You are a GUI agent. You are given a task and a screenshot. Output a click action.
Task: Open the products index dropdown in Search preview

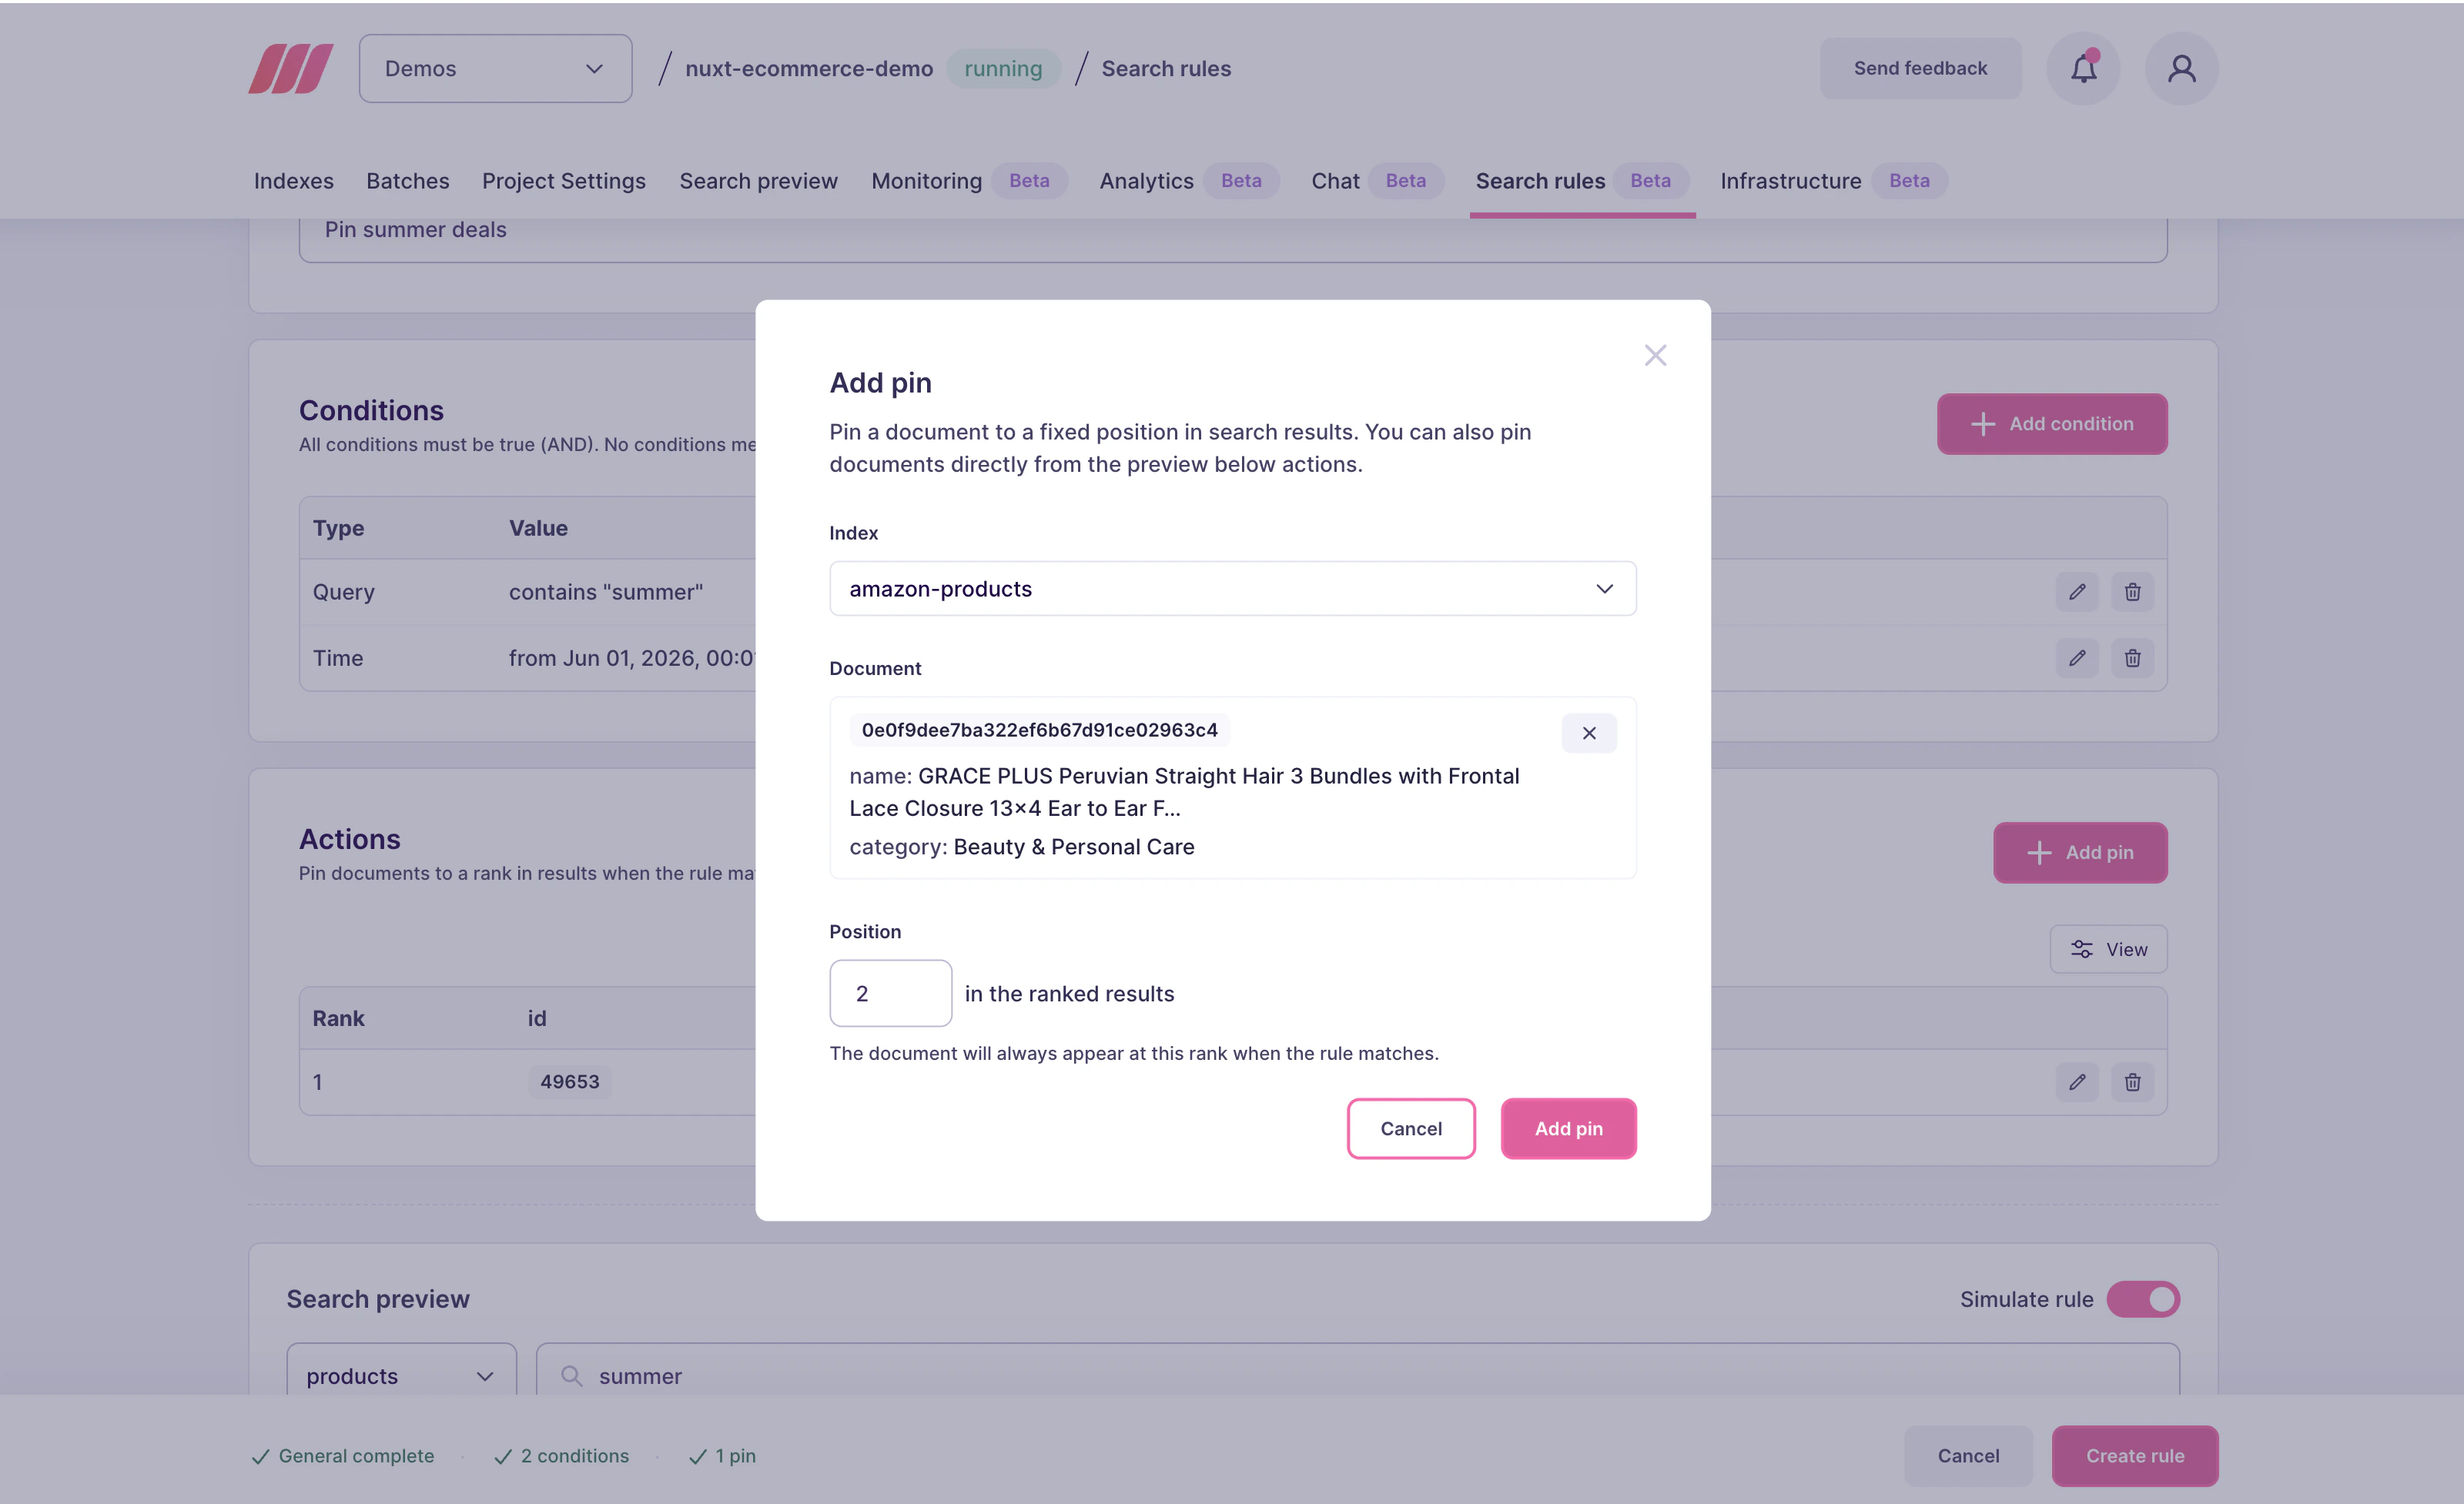(400, 1375)
